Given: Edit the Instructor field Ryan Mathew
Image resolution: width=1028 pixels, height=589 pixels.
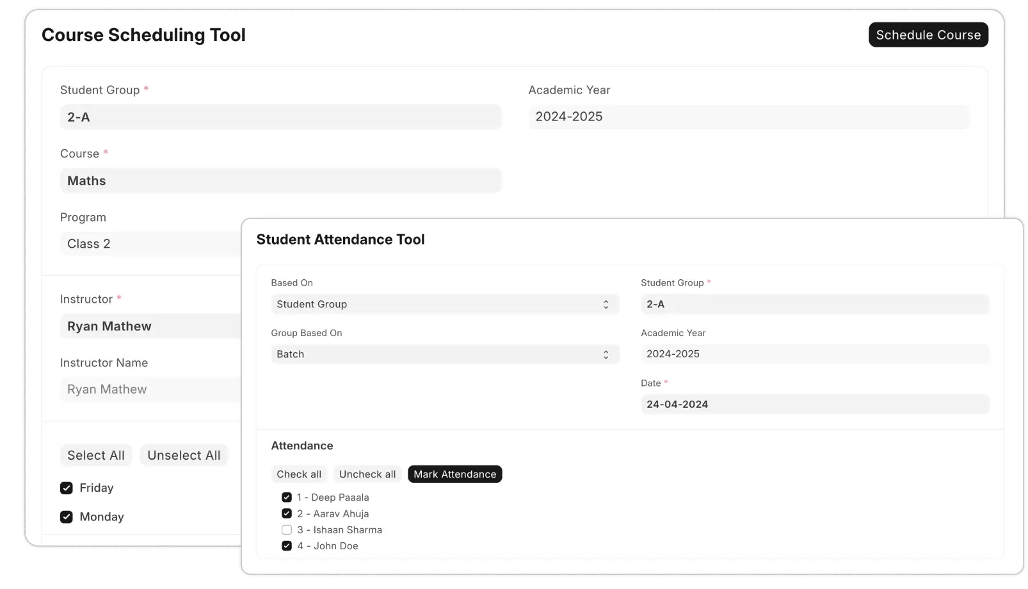Looking at the screenshot, I should pyautogui.click(x=150, y=327).
